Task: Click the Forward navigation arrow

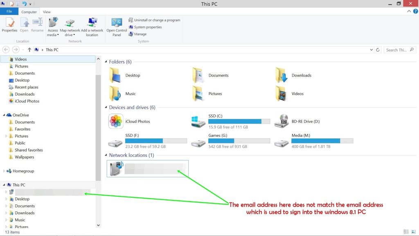Action: [x=16, y=50]
